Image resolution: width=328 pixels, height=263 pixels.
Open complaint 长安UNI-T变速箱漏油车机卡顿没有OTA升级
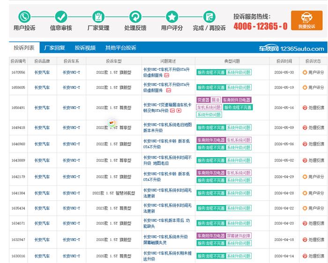pyautogui.click(x=167, y=108)
